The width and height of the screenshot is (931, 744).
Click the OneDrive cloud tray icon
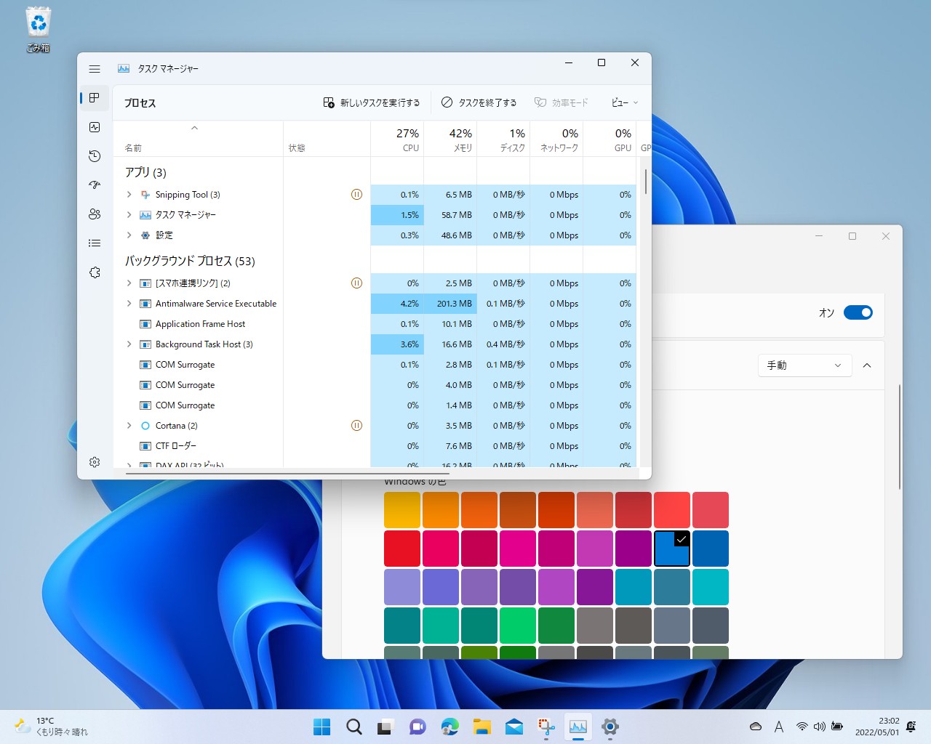[756, 727]
